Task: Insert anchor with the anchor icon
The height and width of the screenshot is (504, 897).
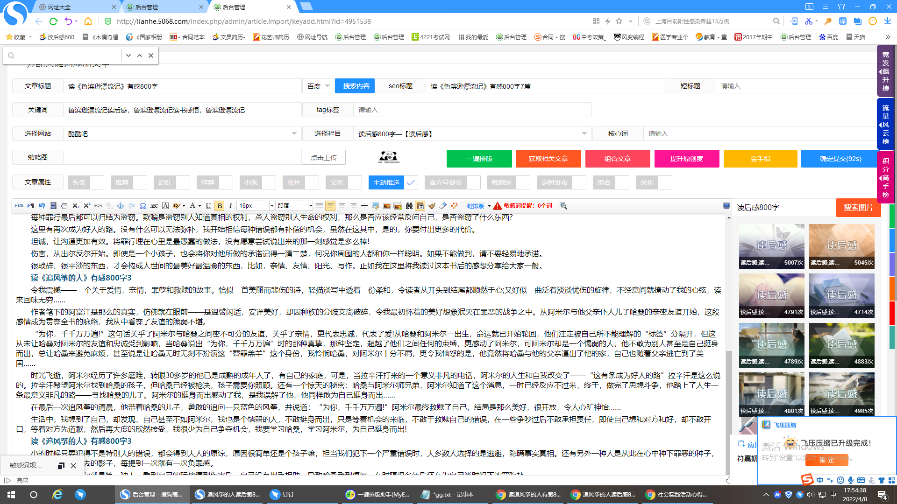Action: [120, 206]
